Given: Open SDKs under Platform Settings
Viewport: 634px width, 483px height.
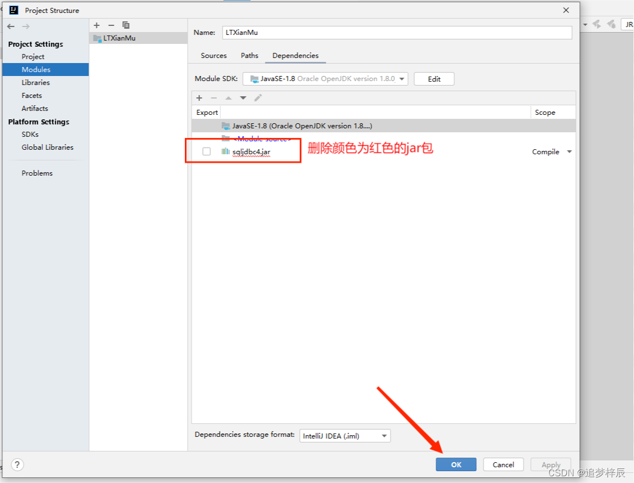Looking at the screenshot, I should pyautogui.click(x=30, y=134).
